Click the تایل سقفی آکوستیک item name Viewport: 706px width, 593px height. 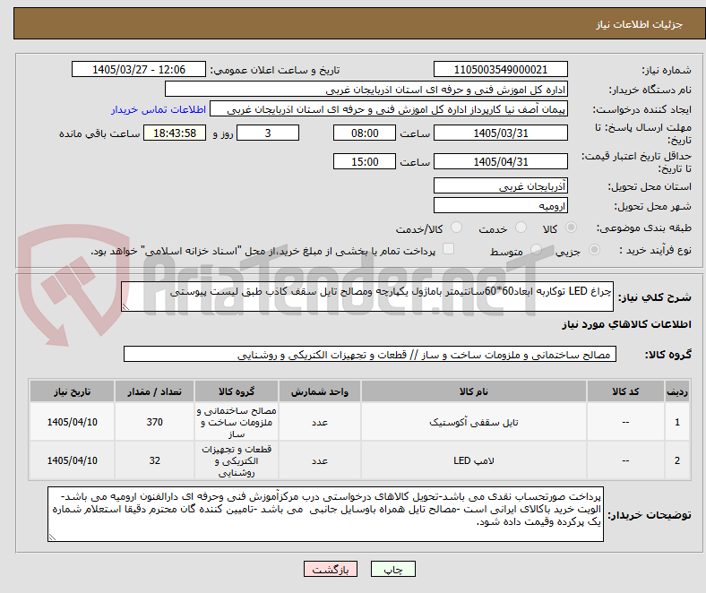(474, 422)
